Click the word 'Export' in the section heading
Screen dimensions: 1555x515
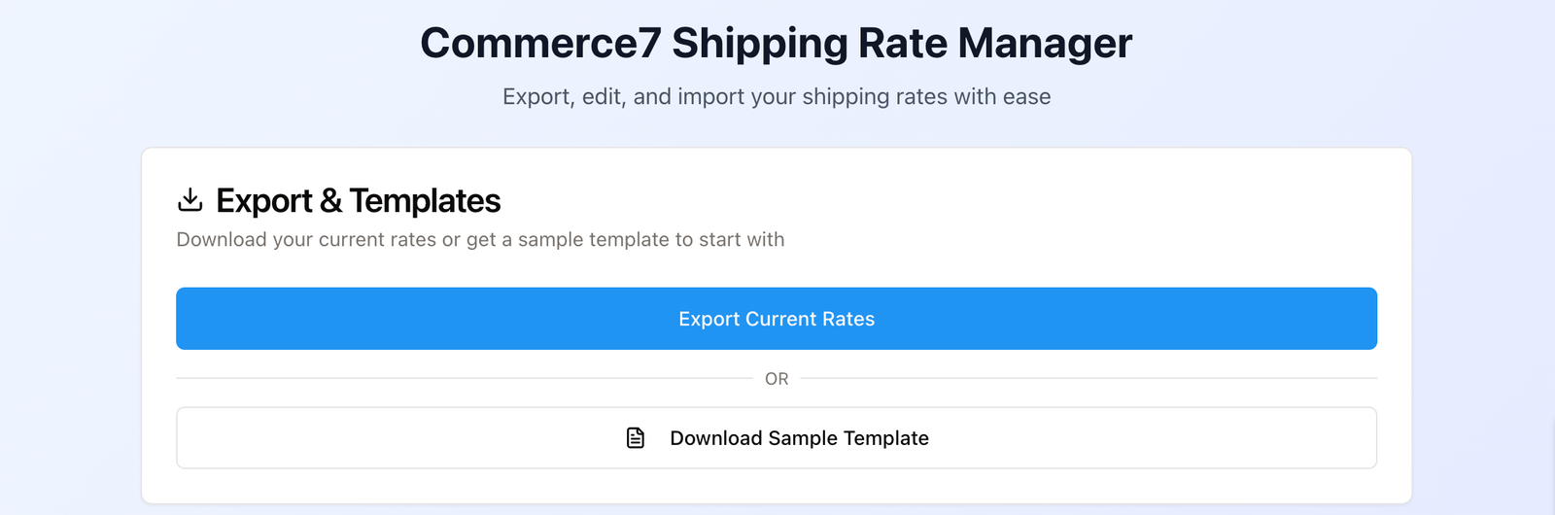263,201
